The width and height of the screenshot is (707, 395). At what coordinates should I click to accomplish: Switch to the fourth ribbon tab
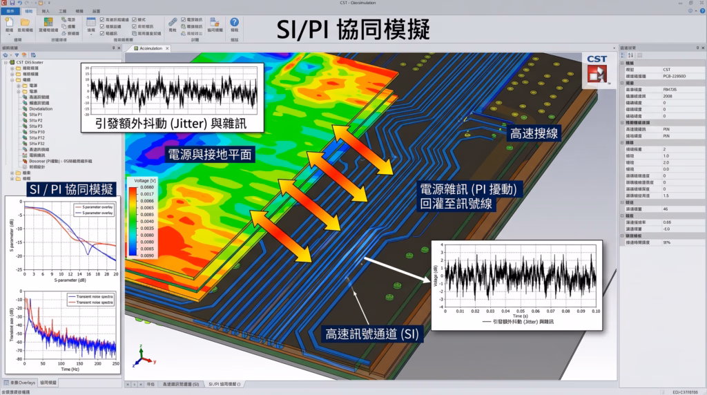tap(62, 11)
